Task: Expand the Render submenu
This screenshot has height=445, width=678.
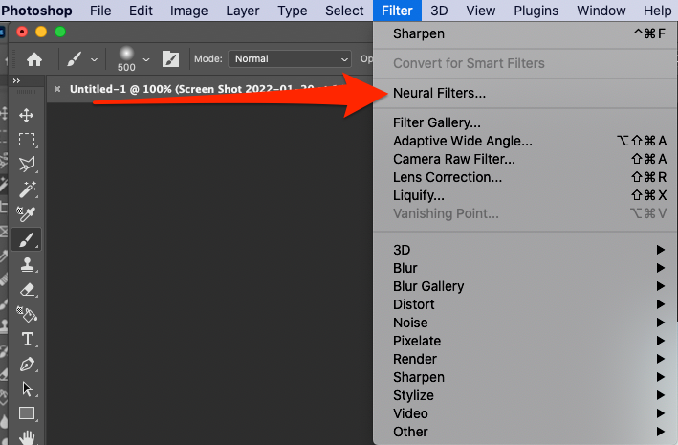Action: tap(525, 359)
